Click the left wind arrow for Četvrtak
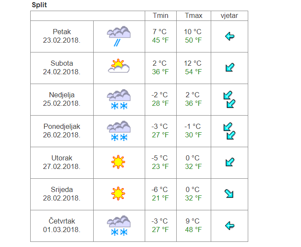 click(x=229, y=226)
